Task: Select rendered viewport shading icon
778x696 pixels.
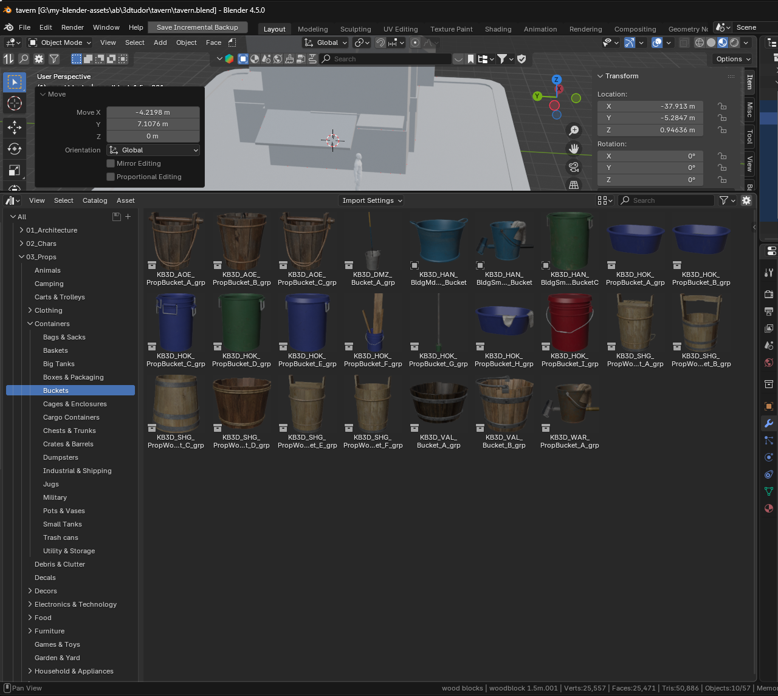Action: tap(734, 43)
